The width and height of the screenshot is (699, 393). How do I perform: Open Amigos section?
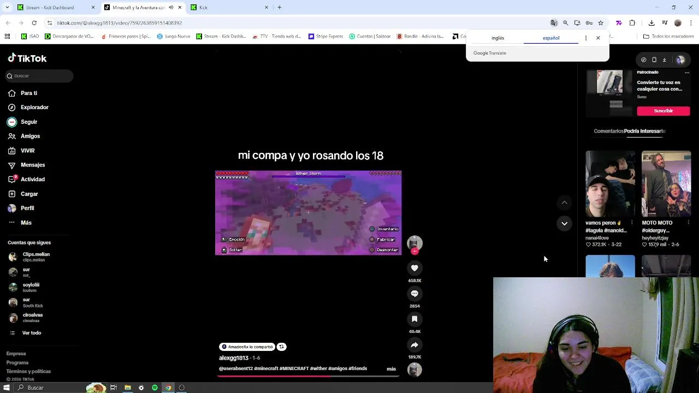click(x=24, y=136)
